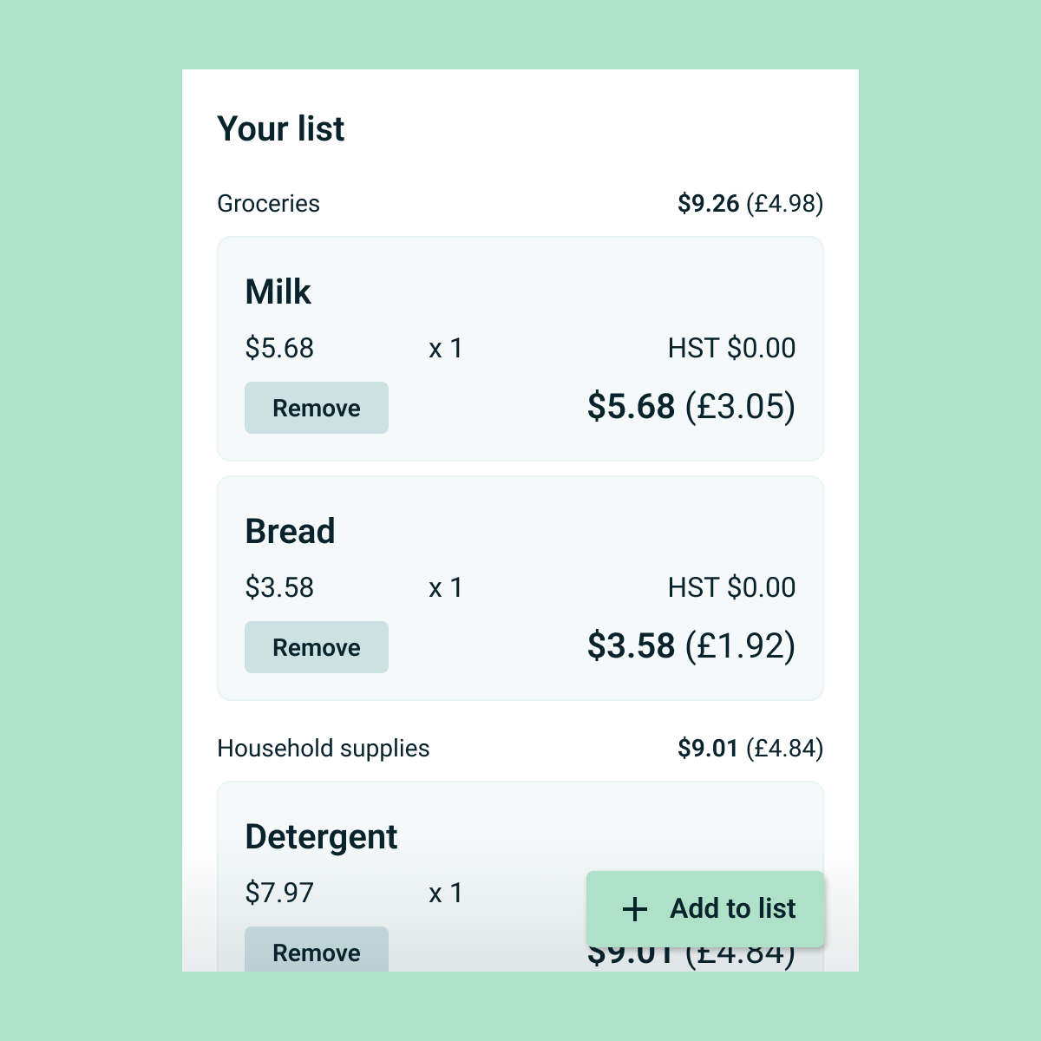Select the Groceries section label
This screenshot has height=1041, width=1041.
coord(268,204)
